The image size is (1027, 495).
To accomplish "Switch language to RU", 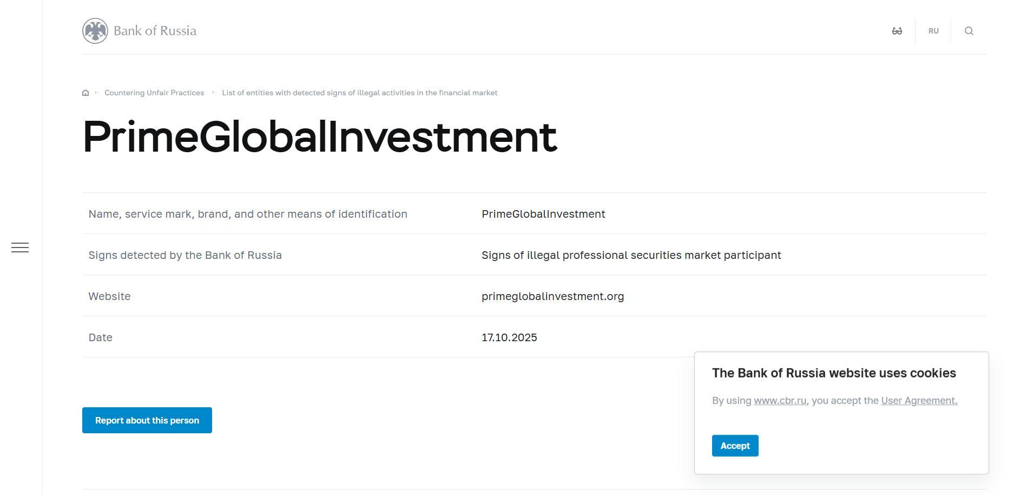I will (x=933, y=31).
